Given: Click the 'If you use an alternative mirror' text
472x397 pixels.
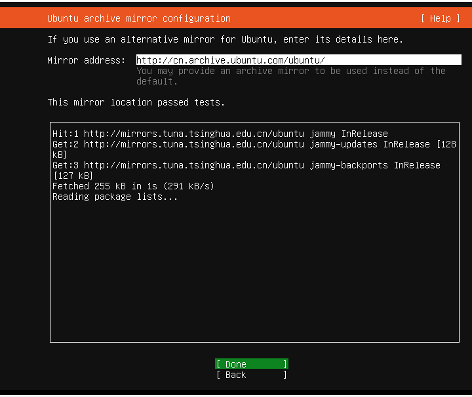Looking at the screenshot, I should [225, 39].
